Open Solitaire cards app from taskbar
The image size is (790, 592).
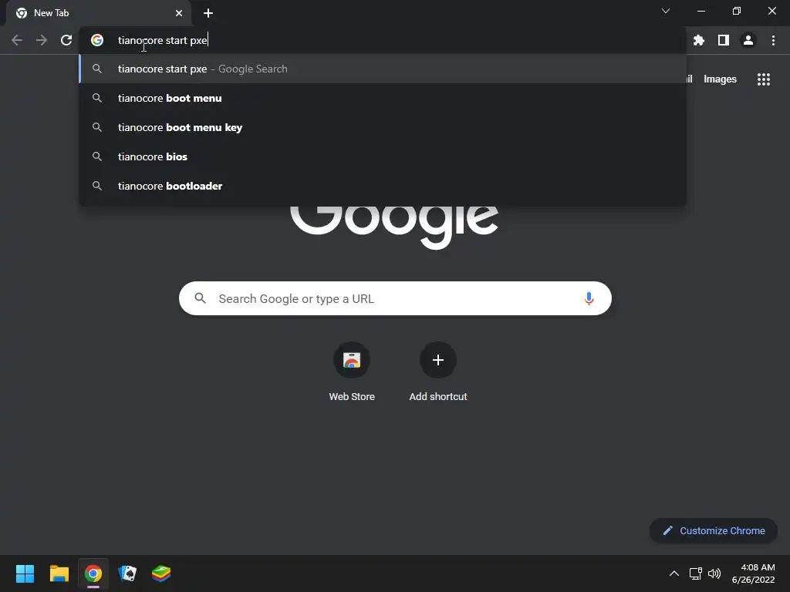pos(127,573)
